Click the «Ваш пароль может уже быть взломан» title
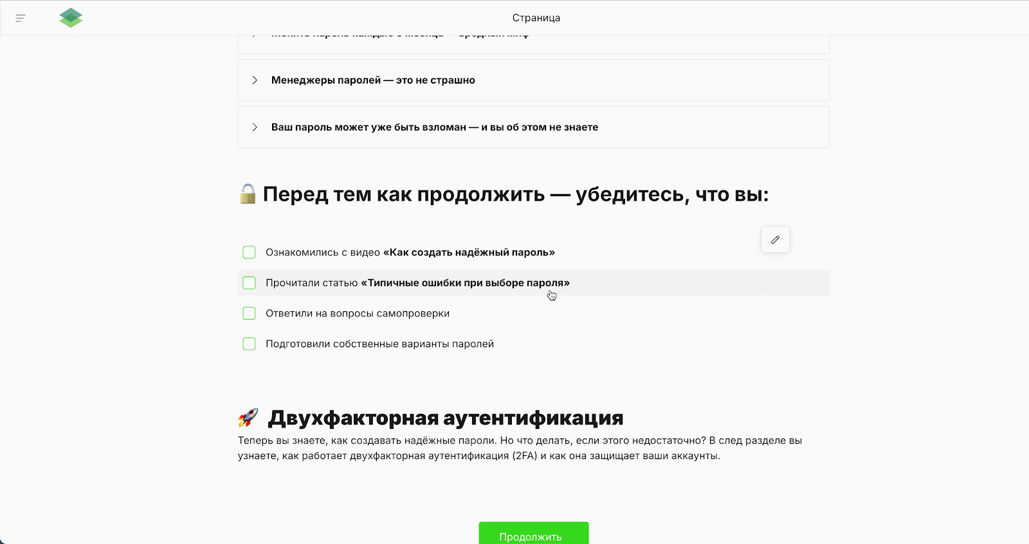 tap(434, 127)
